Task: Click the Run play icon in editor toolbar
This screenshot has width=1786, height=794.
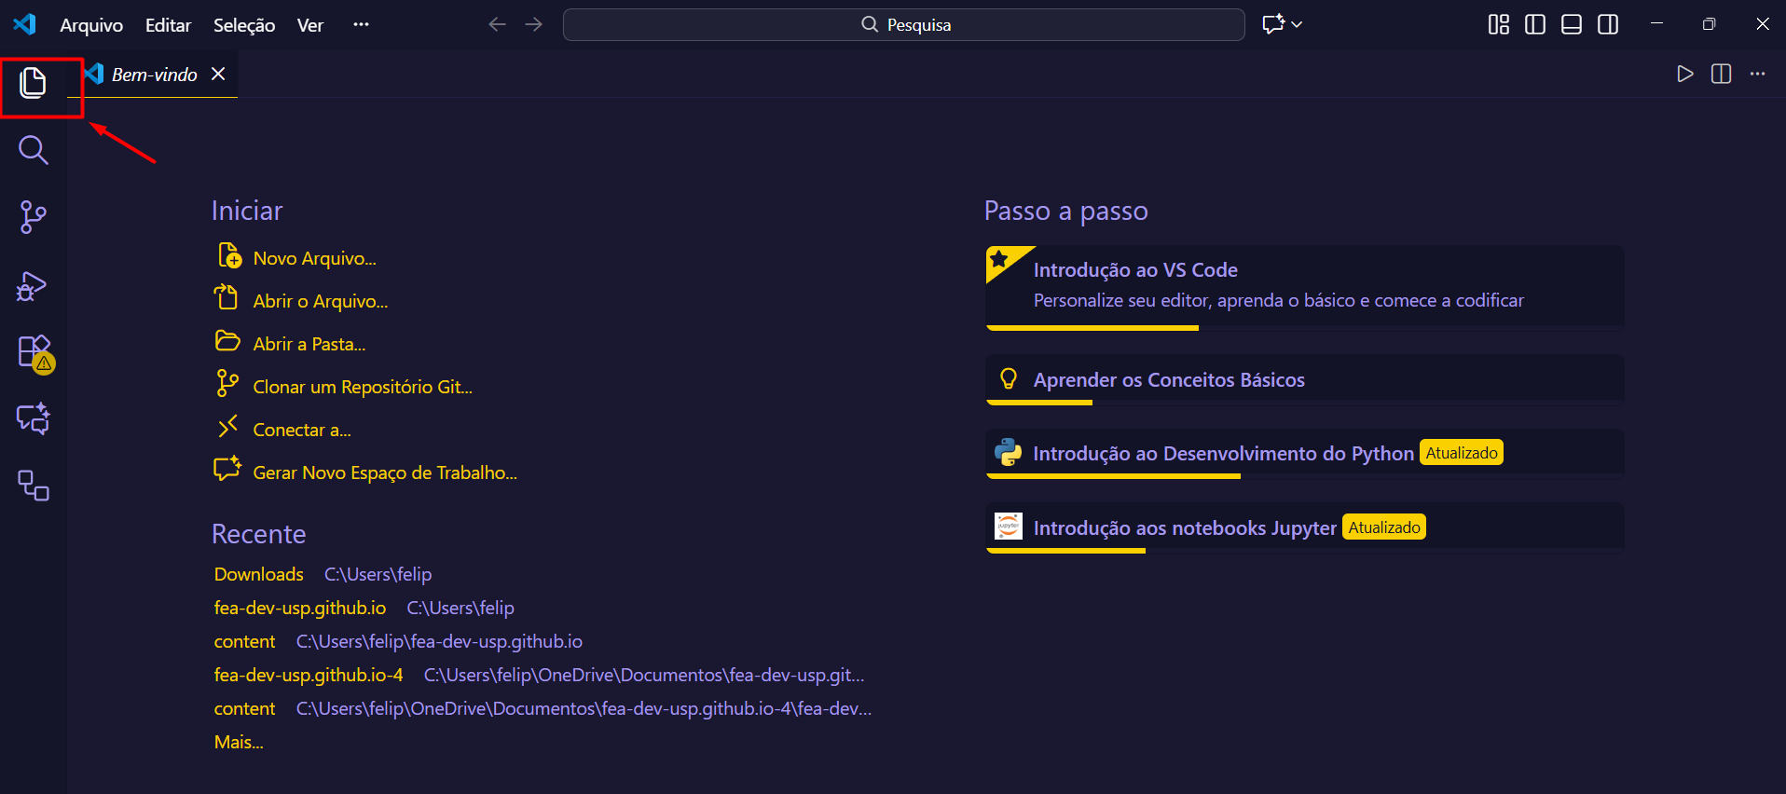Action: click(x=1684, y=75)
